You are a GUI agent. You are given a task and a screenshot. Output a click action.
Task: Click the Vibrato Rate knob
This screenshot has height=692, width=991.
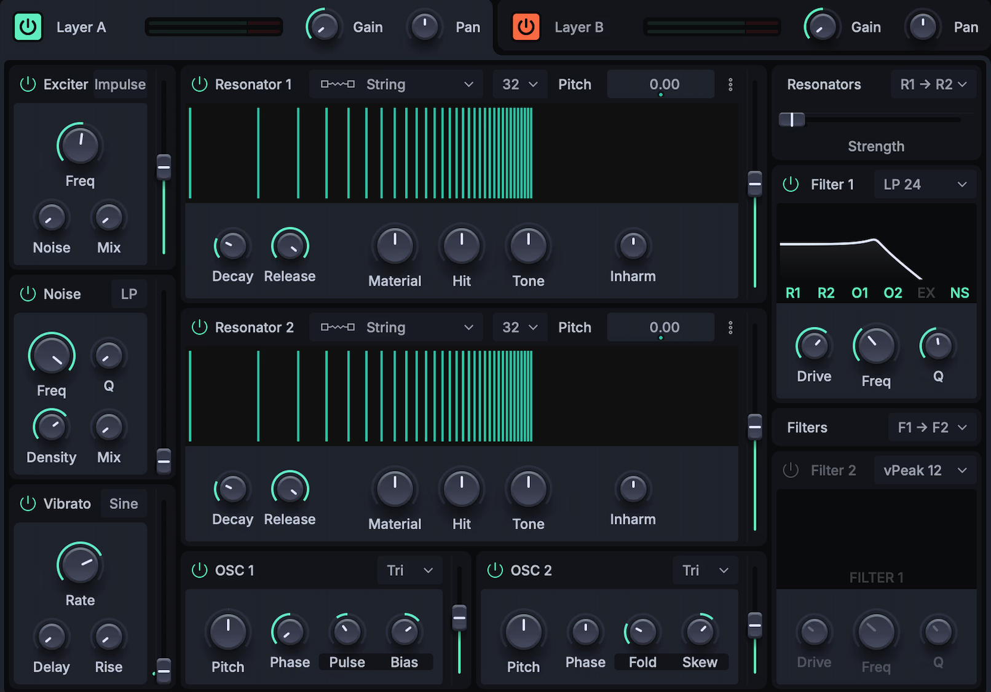point(80,565)
